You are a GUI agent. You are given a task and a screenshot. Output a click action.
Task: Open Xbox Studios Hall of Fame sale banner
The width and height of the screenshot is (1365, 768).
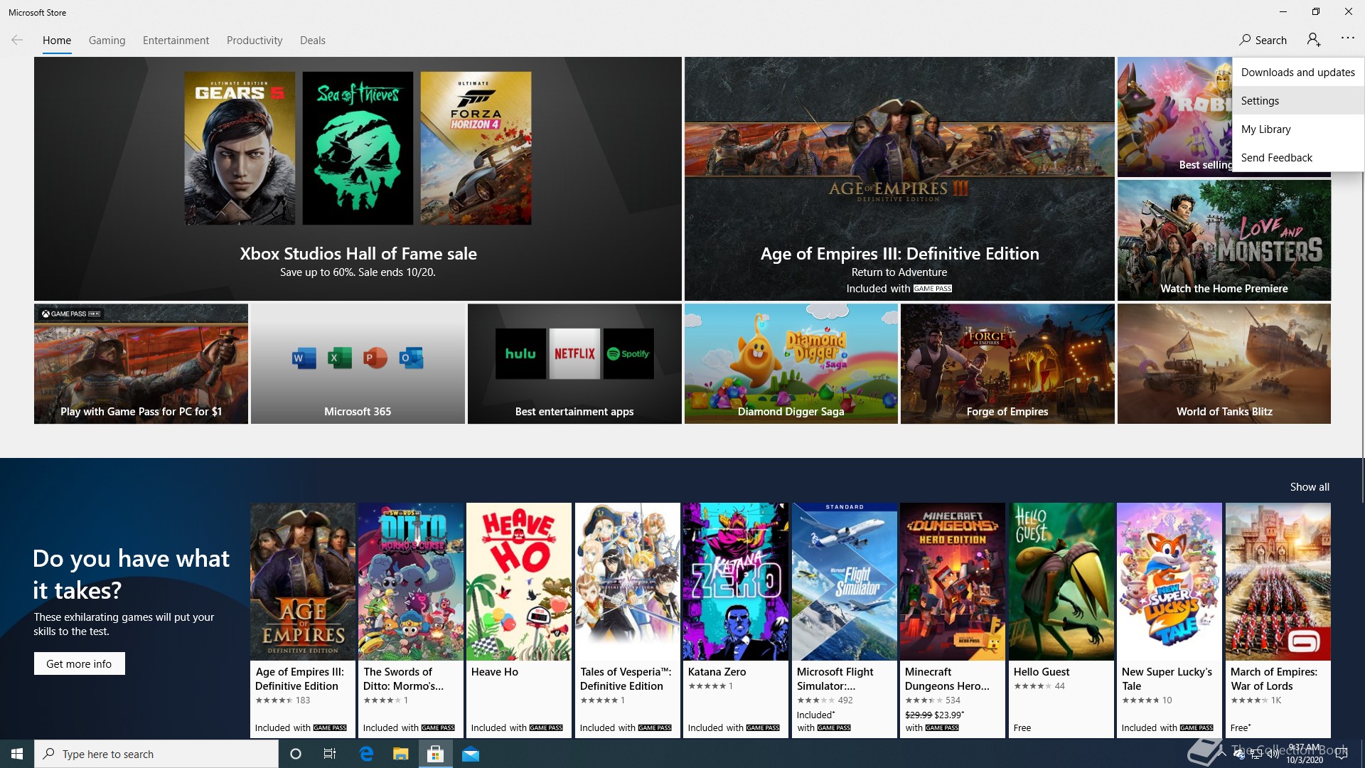(x=358, y=179)
